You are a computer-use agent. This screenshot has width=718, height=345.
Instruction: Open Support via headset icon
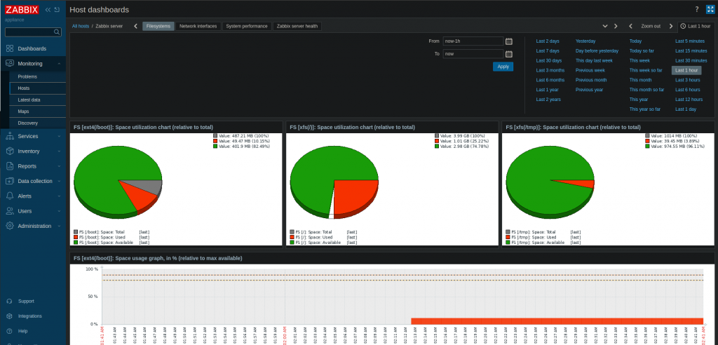pyautogui.click(x=9, y=301)
